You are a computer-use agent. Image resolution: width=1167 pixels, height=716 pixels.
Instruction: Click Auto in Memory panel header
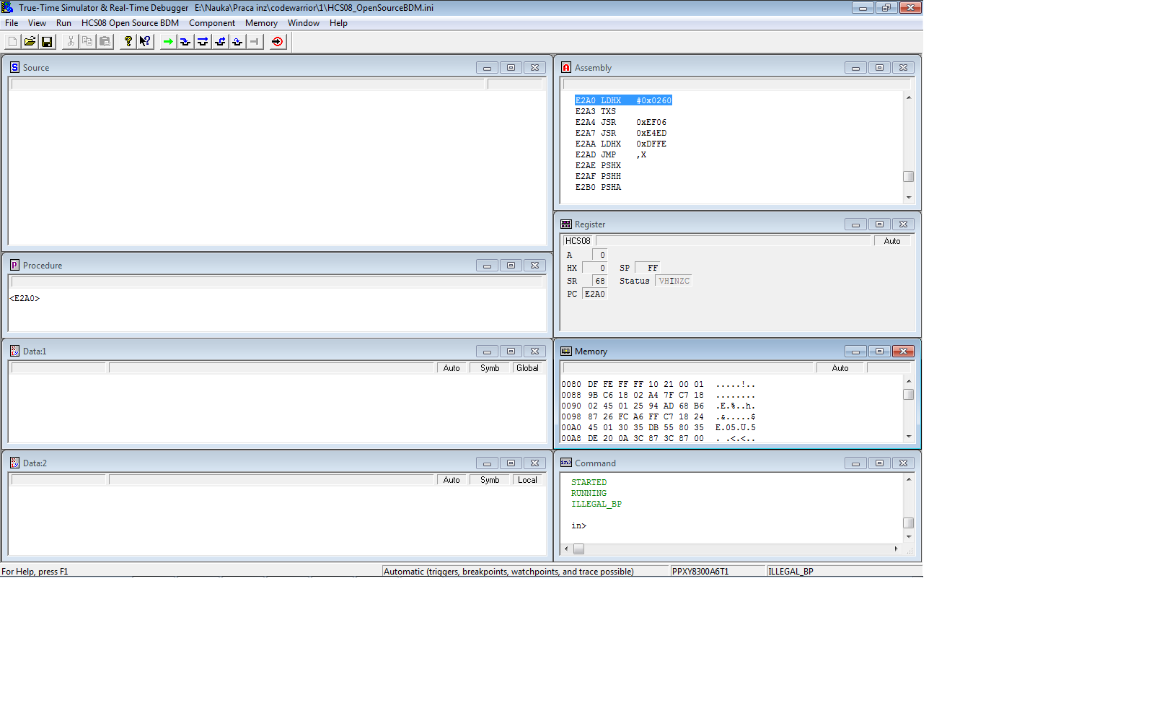pos(840,368)
